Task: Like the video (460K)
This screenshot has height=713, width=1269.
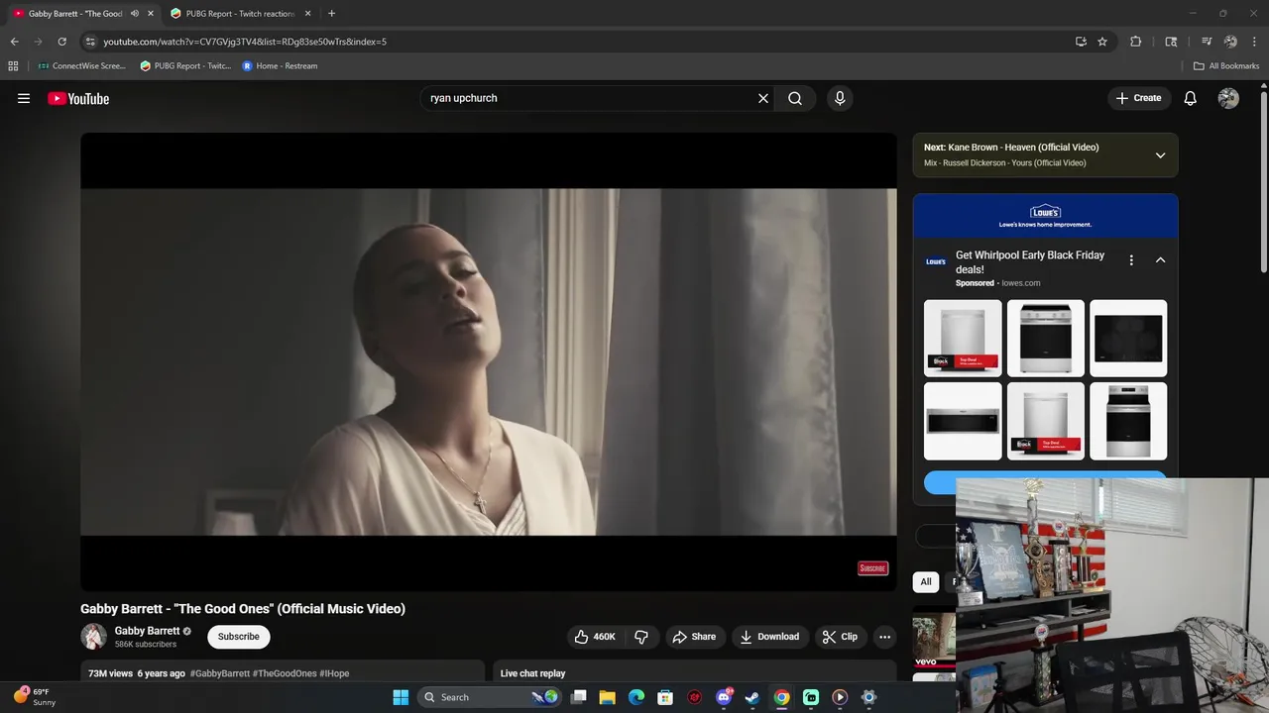Action: [594, 637]
